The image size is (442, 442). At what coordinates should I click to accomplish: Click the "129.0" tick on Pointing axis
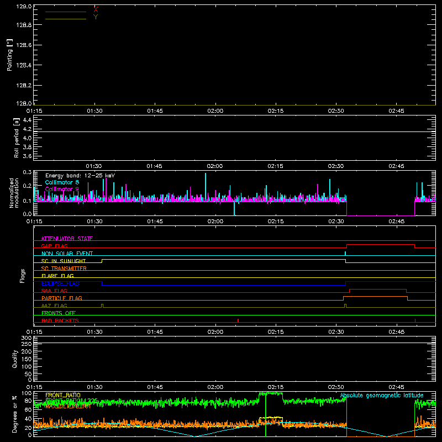point(24,6)
